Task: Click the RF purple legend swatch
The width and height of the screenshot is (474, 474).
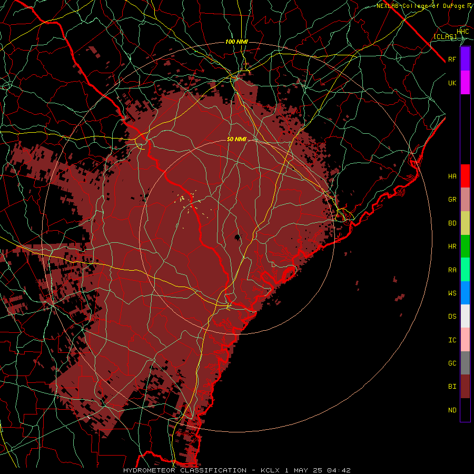Action: click(465, 58)
